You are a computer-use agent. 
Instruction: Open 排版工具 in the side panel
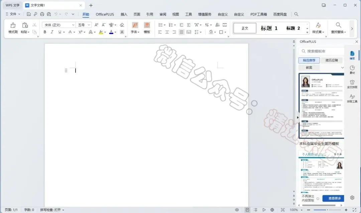click(x=352, y=98)
